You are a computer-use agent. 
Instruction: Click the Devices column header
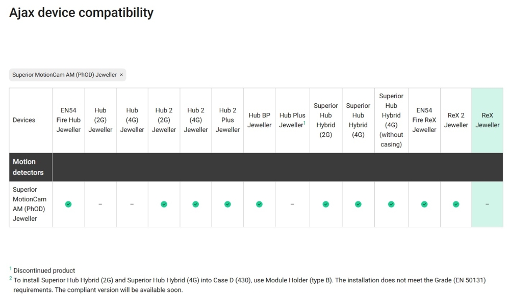coord(24,120)
